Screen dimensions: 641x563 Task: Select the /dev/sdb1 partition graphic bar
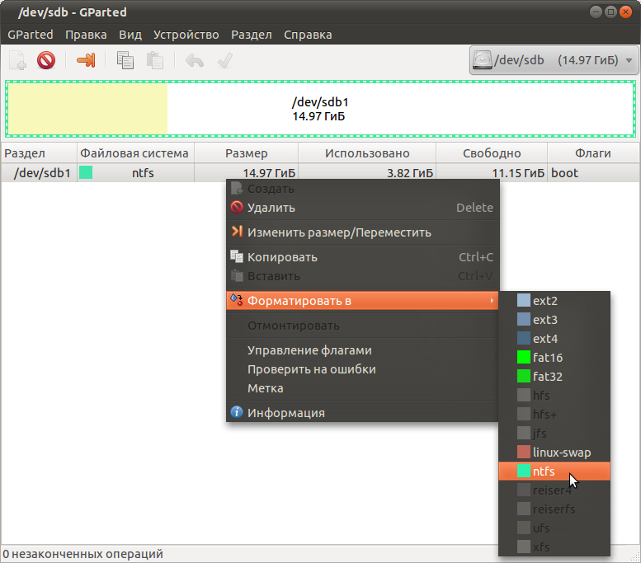point(320,109)
